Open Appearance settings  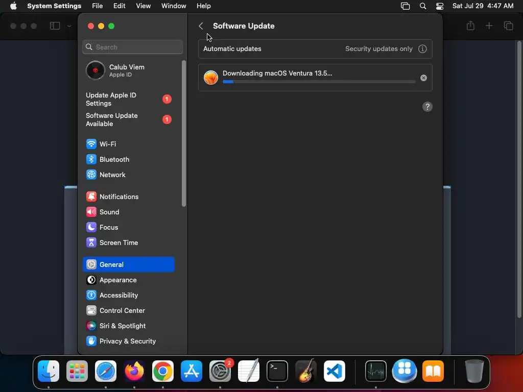[128, 280]
